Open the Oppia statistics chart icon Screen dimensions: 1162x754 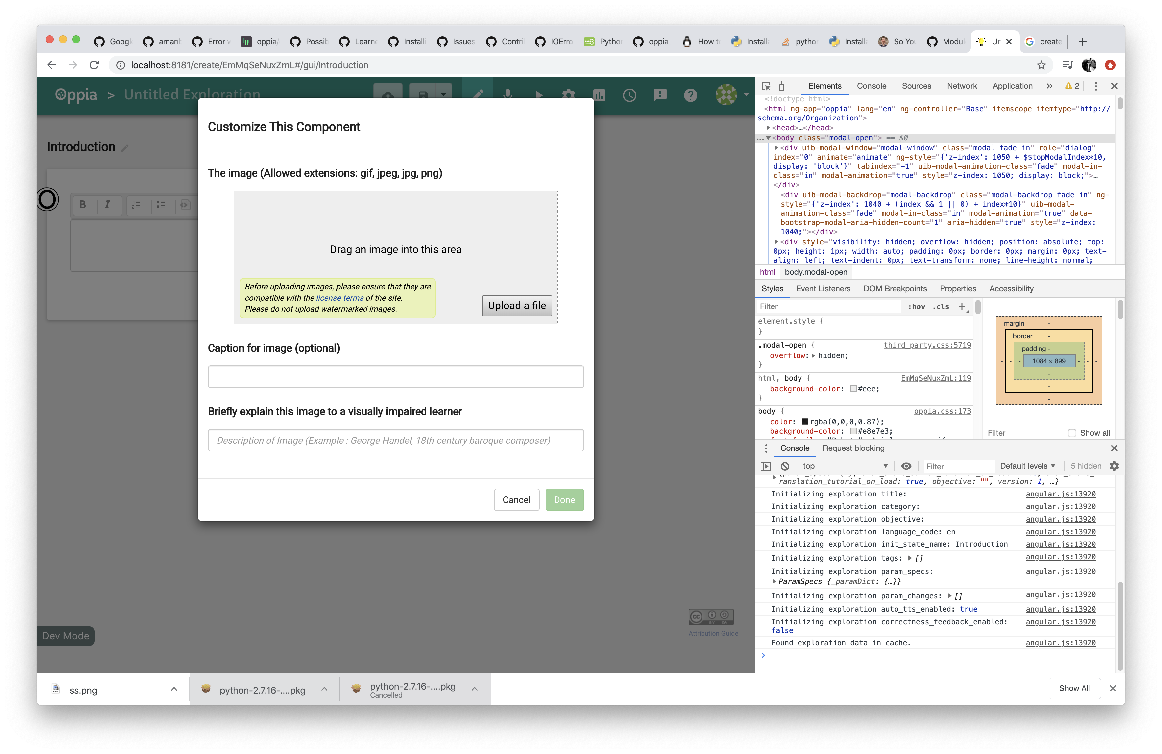600,95
